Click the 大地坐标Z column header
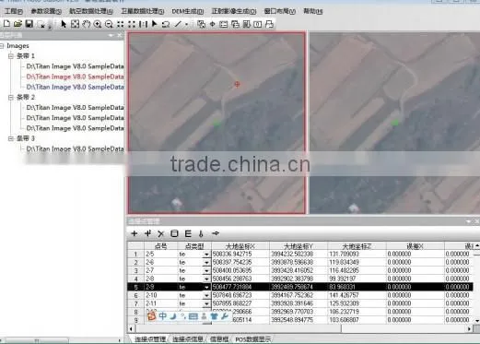The width and height of the screenshot is (480, 344). pyautogui.click(x=357, y=246)
